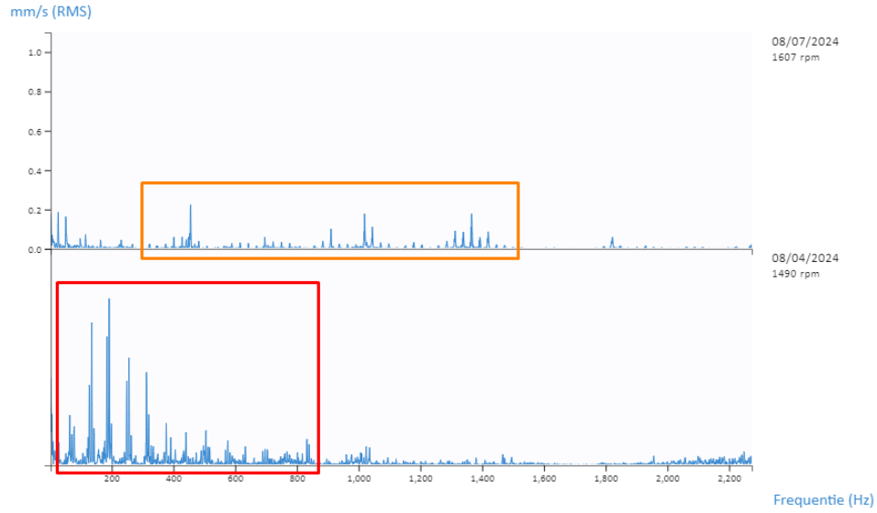Image resolution: width=877 pixels, height=513 pixels.
Task: Select the 08/04/2024 spectrum date label
Action: (805, 258)
